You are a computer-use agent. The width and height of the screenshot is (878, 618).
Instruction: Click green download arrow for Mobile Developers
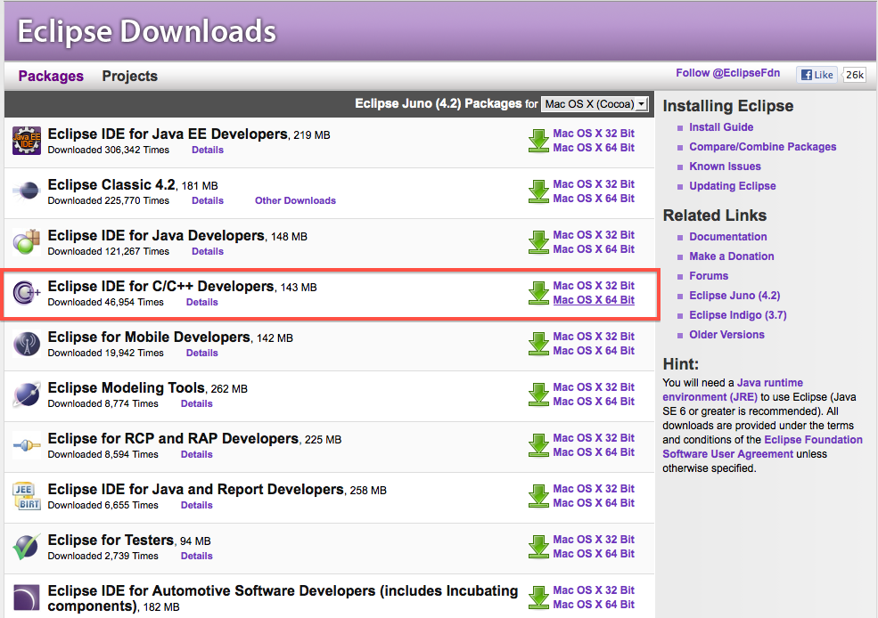click(x=538, y=344)
